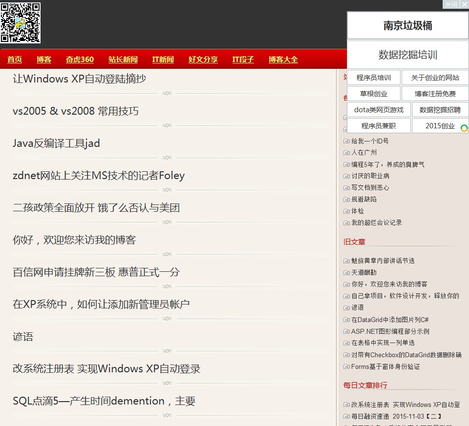
Task: Open sidebar 旧文章 link 谚语
Action: (358, 308)
